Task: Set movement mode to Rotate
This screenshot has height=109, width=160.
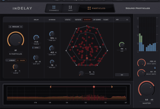Action: point(78,20)
